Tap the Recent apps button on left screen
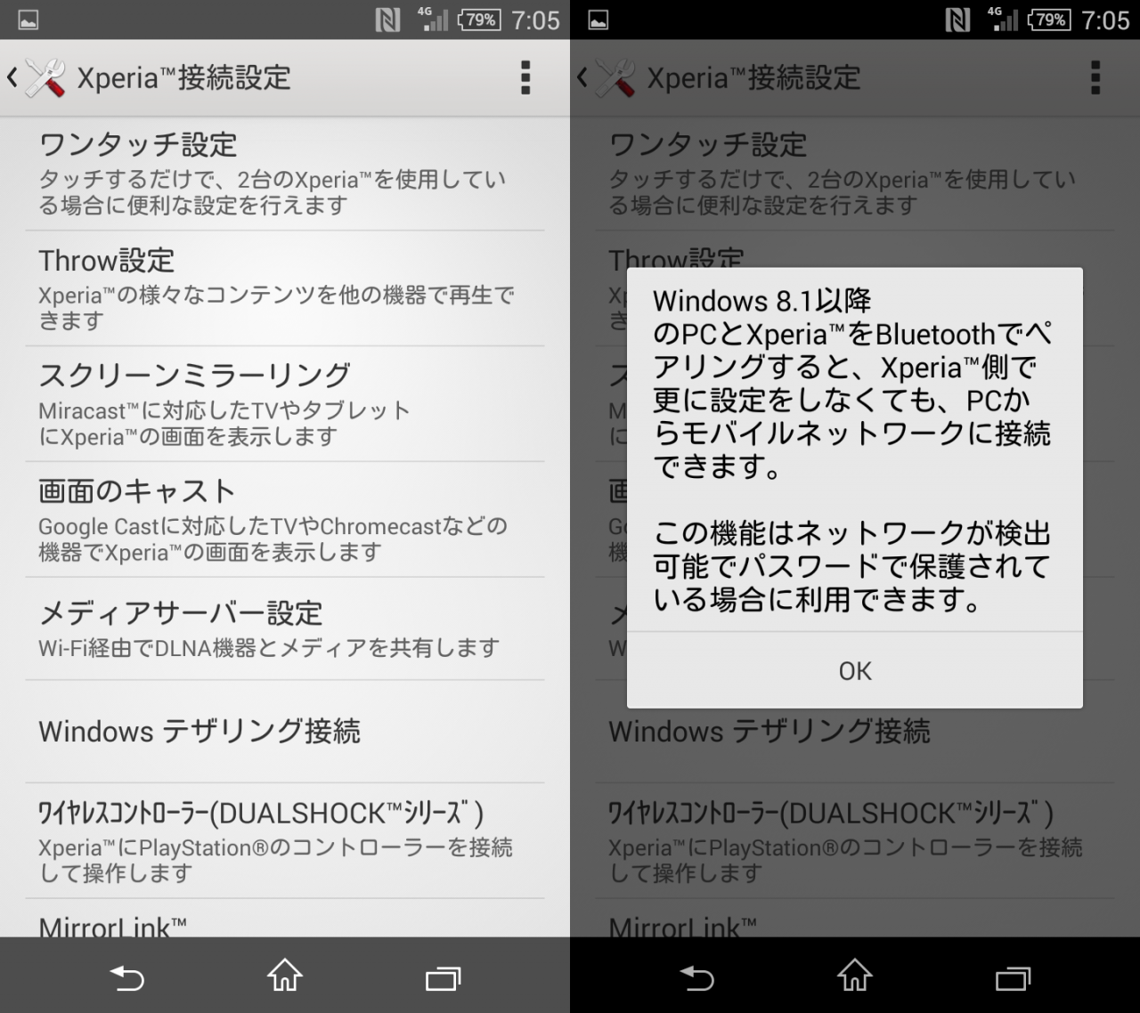The width and height of the screenshot is (1140, 1013). point(443,978)
